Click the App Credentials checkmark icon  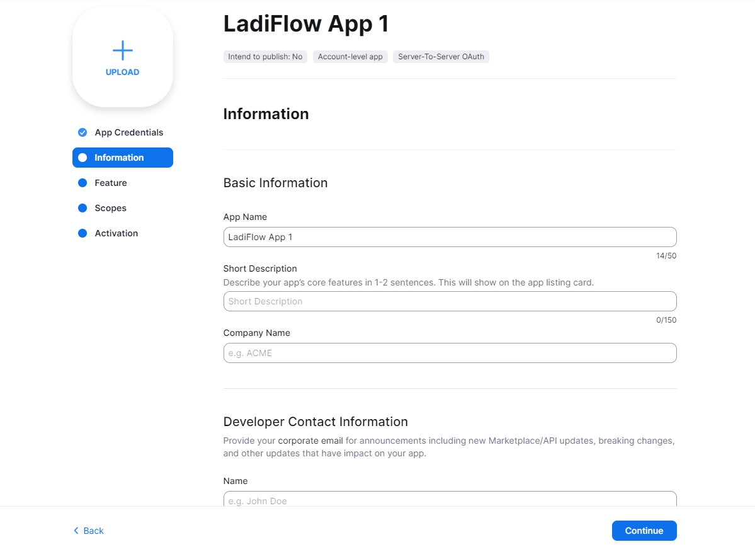click(82, 132)
